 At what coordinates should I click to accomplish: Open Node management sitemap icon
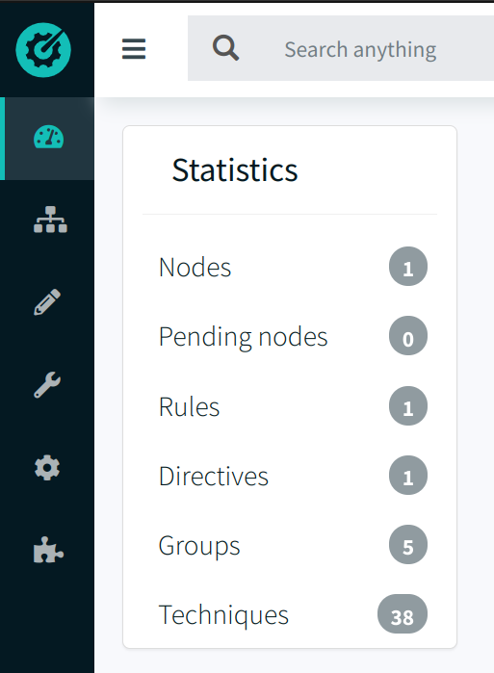(50, 220)
